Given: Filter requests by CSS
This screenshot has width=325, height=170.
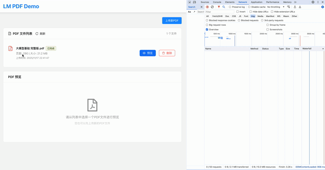Looking at the screenshot, I should (234, 16).
